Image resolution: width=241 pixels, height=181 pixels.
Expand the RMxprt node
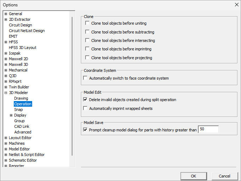tap(6, 81)
